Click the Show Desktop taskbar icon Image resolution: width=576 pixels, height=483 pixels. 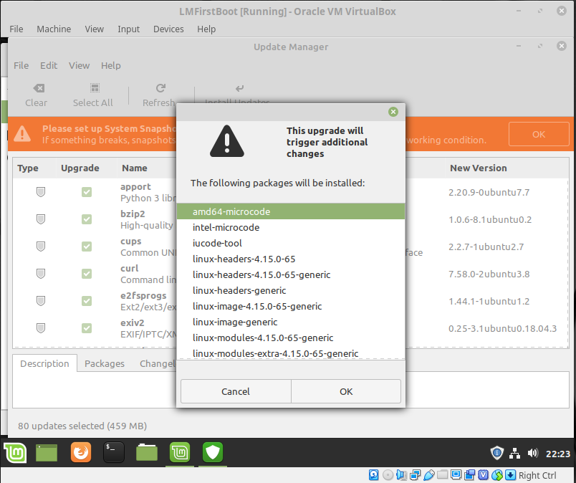point(47,452)
